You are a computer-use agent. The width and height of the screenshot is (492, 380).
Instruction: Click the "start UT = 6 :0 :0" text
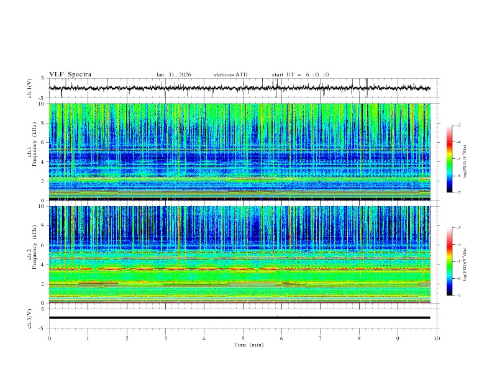pyautogui.click(x=300, y=75)
